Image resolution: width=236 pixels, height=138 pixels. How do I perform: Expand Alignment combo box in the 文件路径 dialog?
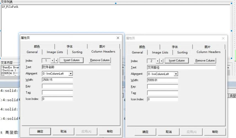pos(176,74)
